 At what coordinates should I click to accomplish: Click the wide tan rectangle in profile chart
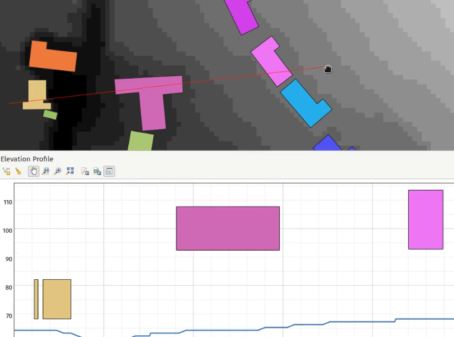[57, 299]
